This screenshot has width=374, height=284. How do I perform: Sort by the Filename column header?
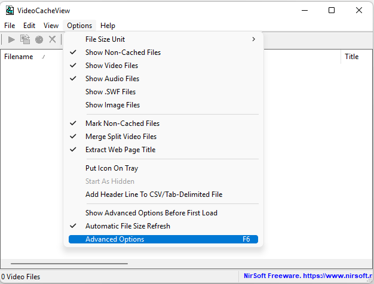click(x=32, y=57)
